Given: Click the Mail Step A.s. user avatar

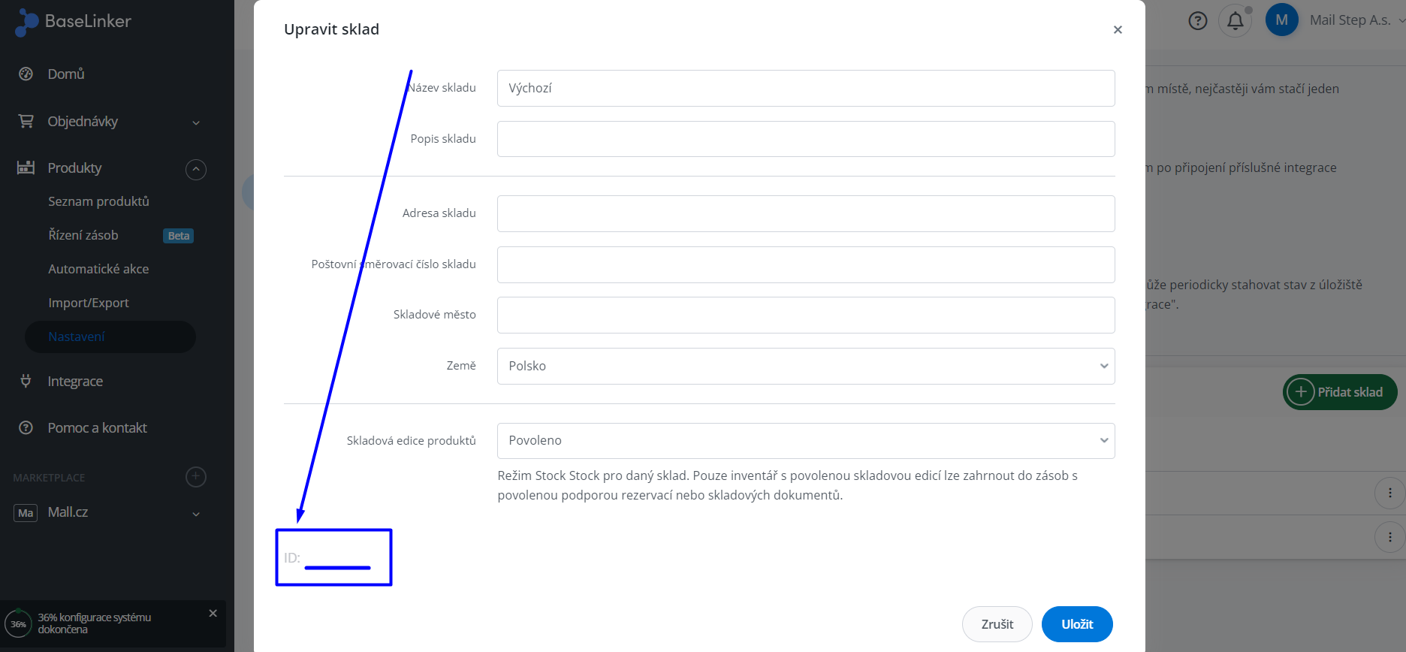Looking at the screenshot, I should tap(1282, 20).
